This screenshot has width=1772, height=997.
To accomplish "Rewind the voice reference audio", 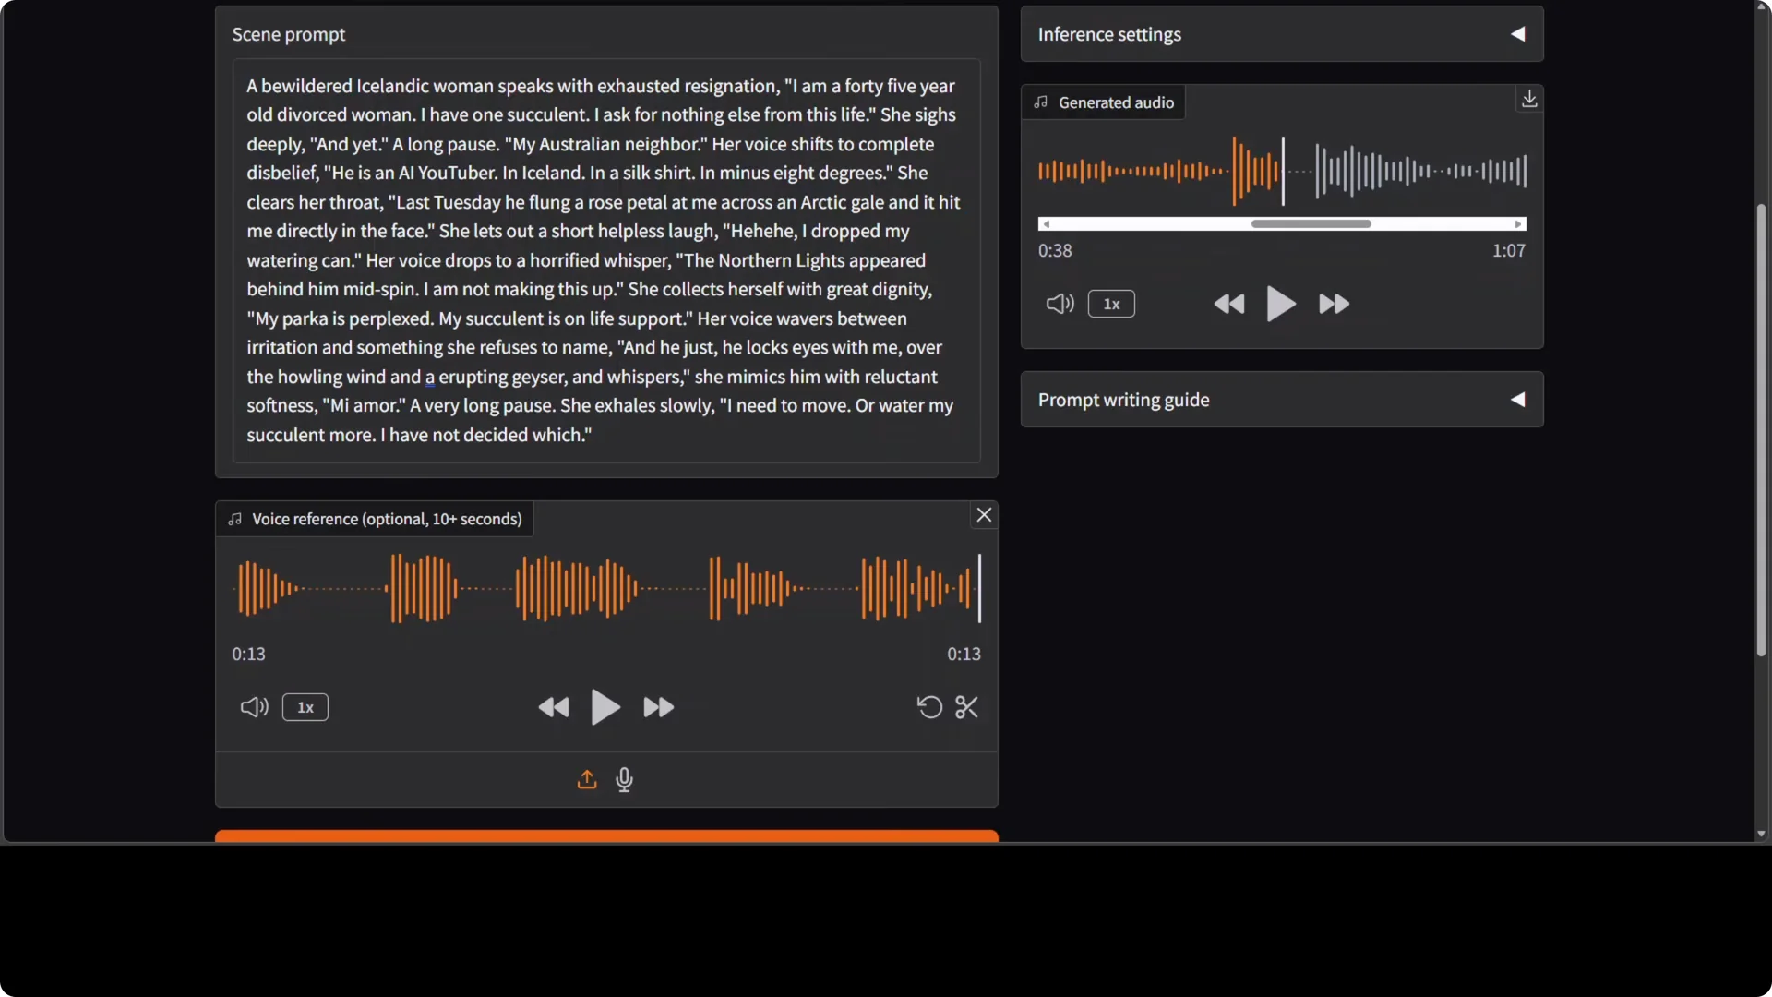I will point(554,707).
